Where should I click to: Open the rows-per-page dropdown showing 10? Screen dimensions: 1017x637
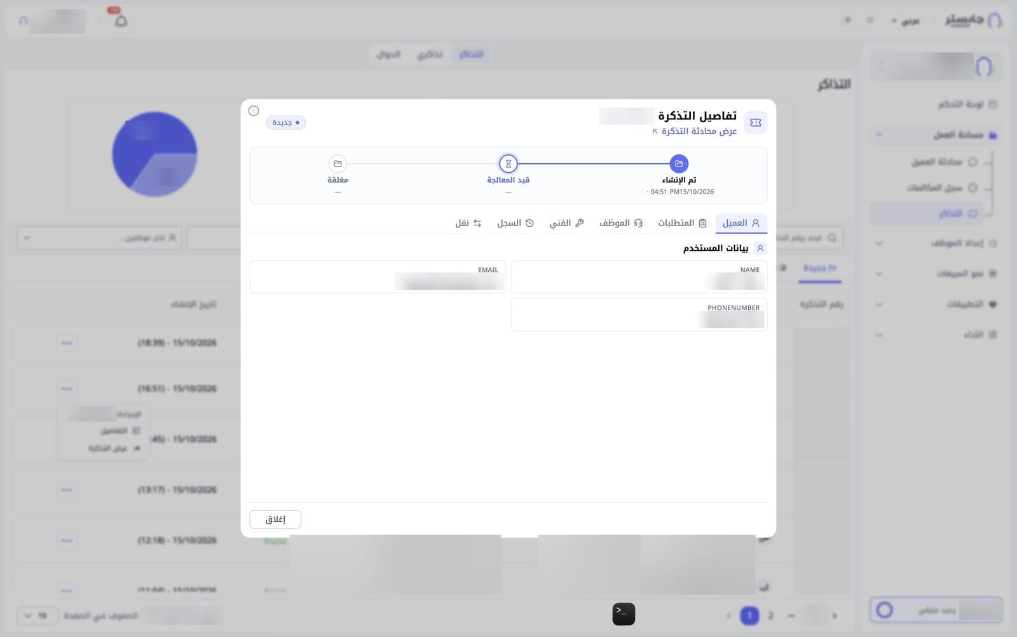36,615
